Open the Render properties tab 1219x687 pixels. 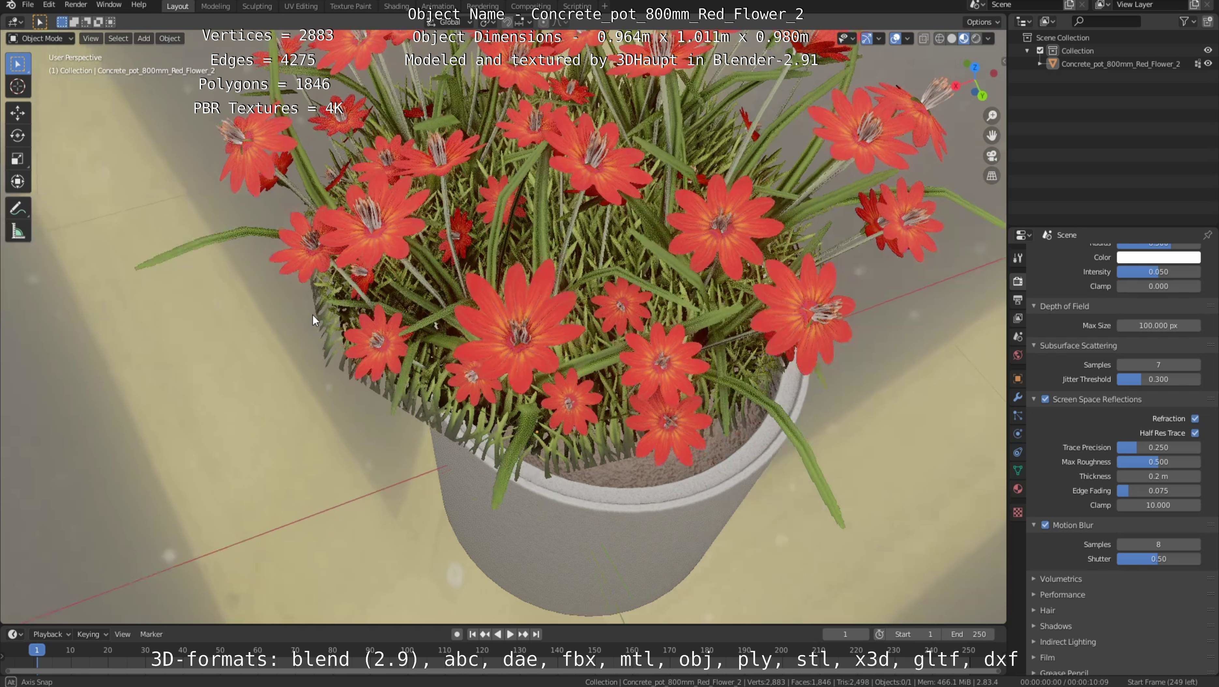pyautogui.click(x=1018, y=281)
